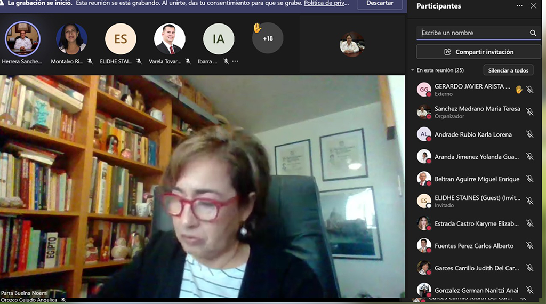Click mic icon for Gonzalez German Nanitzi Anai
546x304 pixels.
coord(529,290)
